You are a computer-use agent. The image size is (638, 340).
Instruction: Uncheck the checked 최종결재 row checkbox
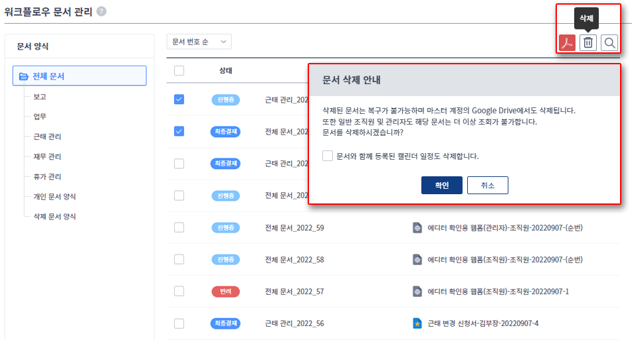[x=179, y=131]
